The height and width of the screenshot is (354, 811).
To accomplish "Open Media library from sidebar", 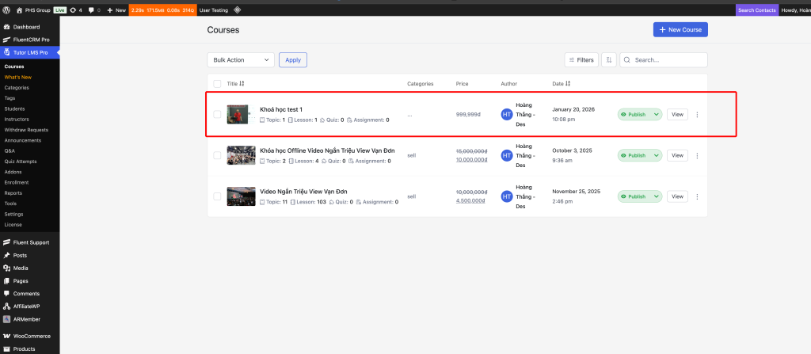I will [21, 268].
